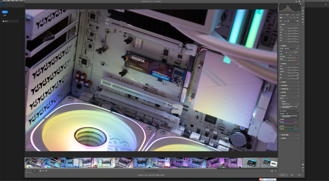Select the Zoom magnifier tool

pos(303,161)
